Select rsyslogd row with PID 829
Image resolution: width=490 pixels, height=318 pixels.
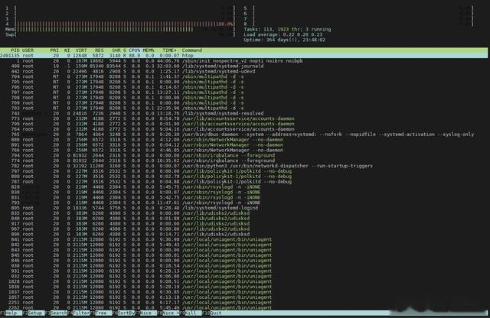point(243,187)
